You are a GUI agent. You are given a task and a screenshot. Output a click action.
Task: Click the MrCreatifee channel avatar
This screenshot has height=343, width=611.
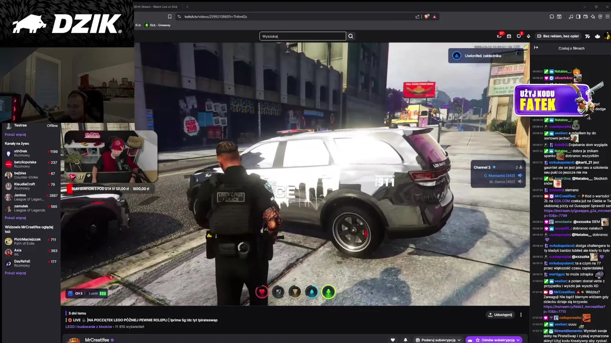(x=74, y=340)
